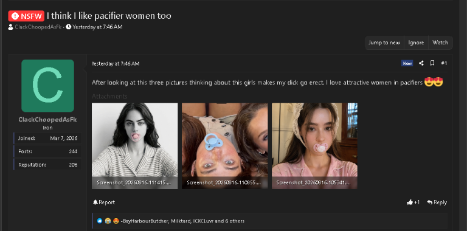Click the red NSFW tag badge
This screenshot has width=467, height=231.
(x=26, y=16)
